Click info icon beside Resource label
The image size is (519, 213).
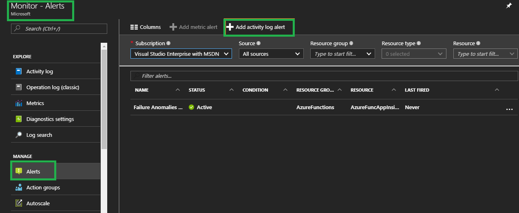click(478, 43)
